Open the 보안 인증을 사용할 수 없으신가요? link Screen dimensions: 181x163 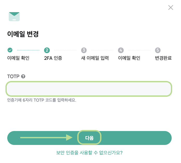pos(89,153)
